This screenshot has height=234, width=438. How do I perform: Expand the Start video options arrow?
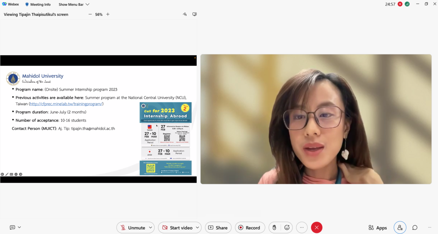click(197, 227)
